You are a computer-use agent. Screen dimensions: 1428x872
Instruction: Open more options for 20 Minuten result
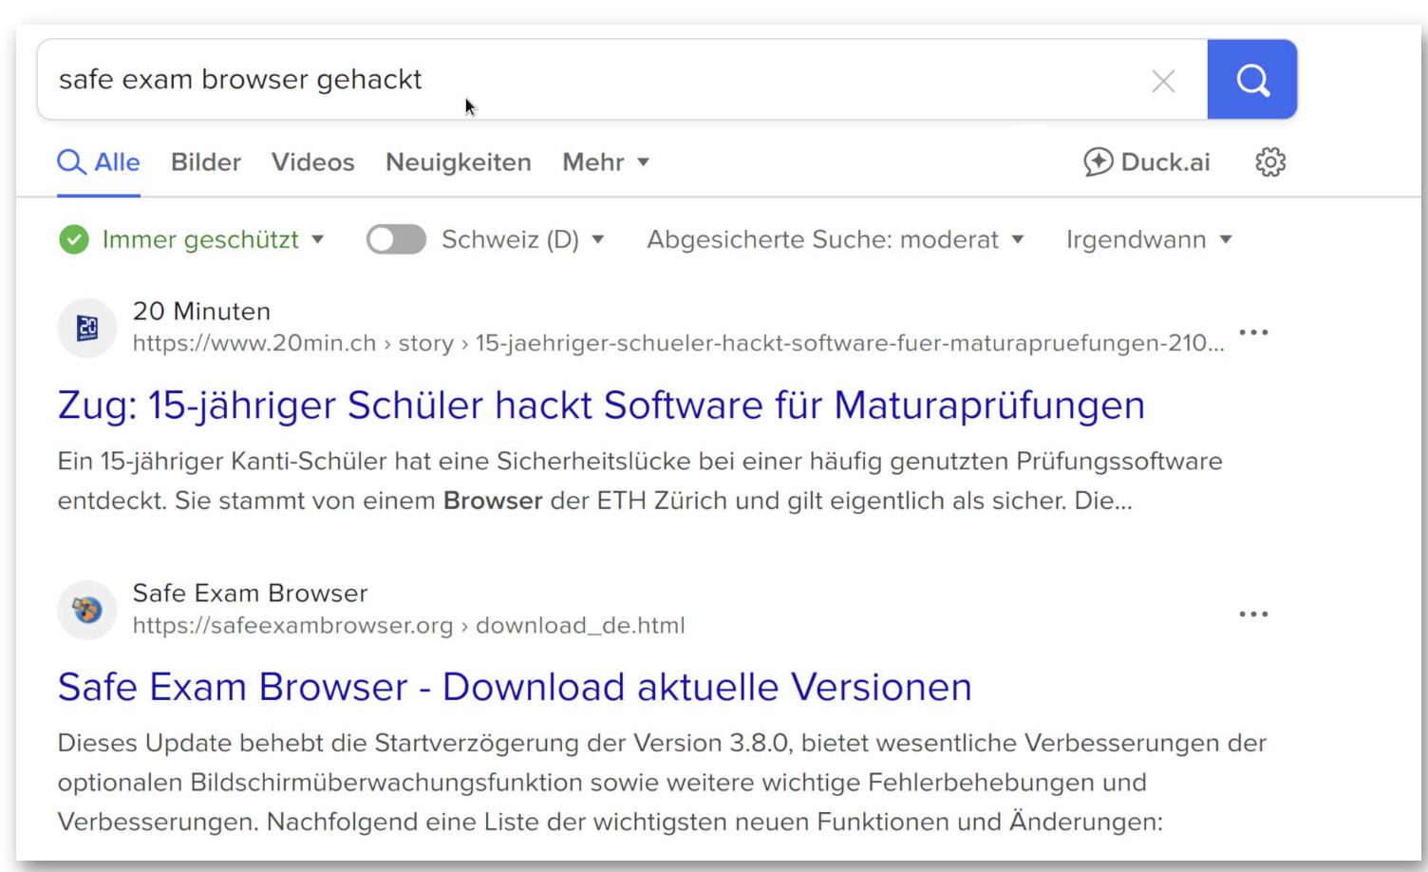pyautogui.click(x=1253, y=332)
